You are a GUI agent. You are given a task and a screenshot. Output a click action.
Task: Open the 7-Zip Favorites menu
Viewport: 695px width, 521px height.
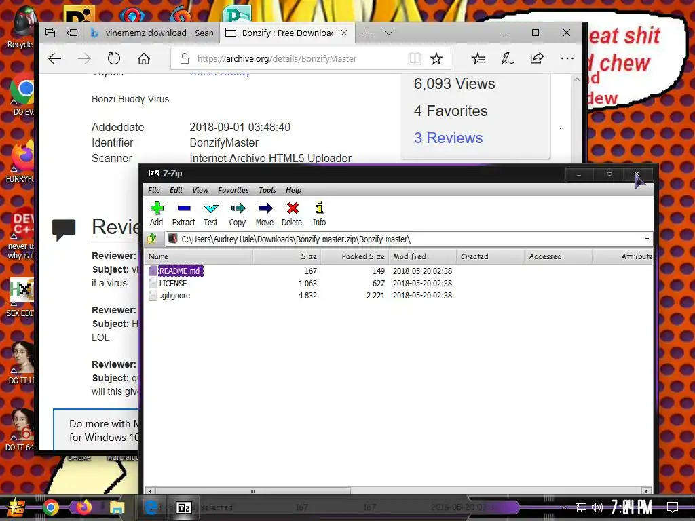point(233,190)
